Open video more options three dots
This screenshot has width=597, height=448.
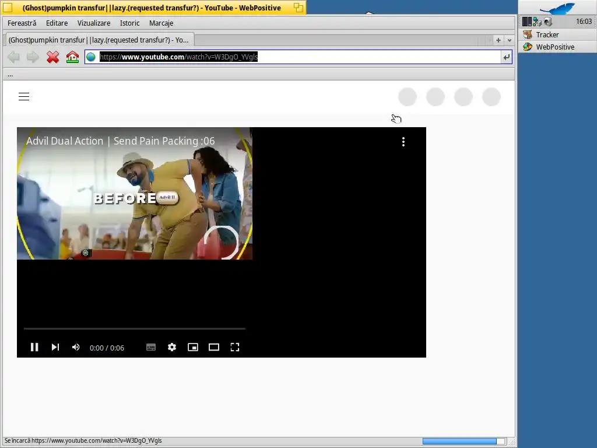(403, 142)
